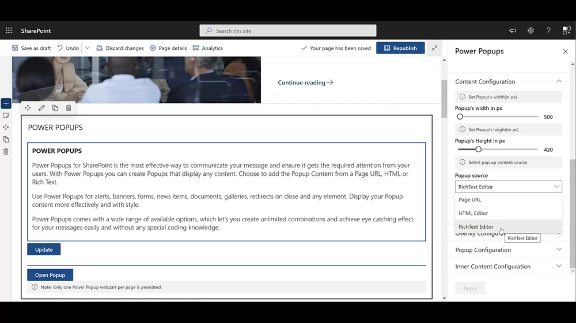Click the edit web part pencil icon
This screenshot has width=576, height=323.
pos(41,108)
